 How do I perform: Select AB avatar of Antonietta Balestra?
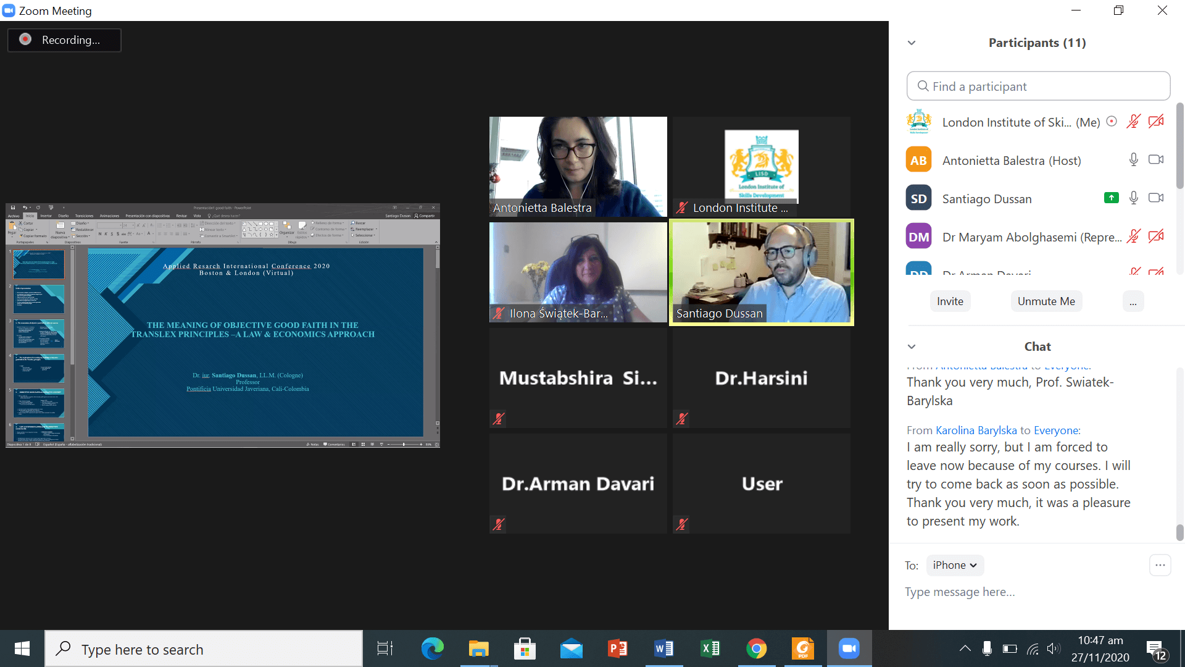coord(918,160)
